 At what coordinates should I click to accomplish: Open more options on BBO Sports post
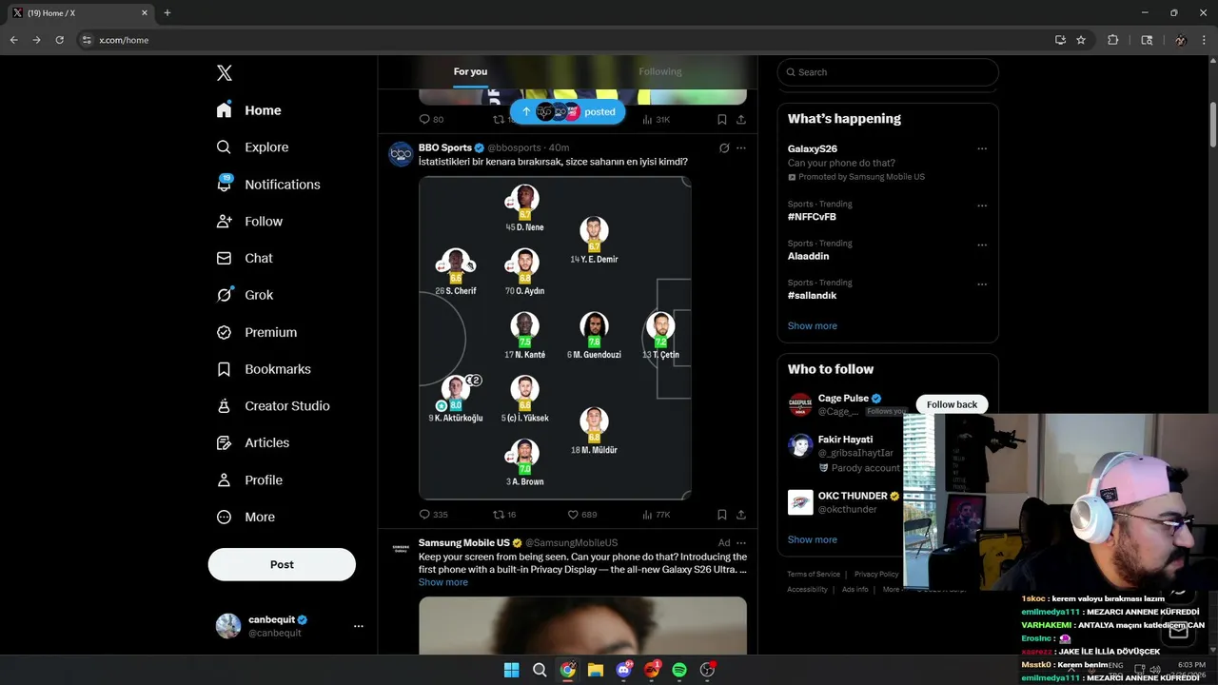741,147
